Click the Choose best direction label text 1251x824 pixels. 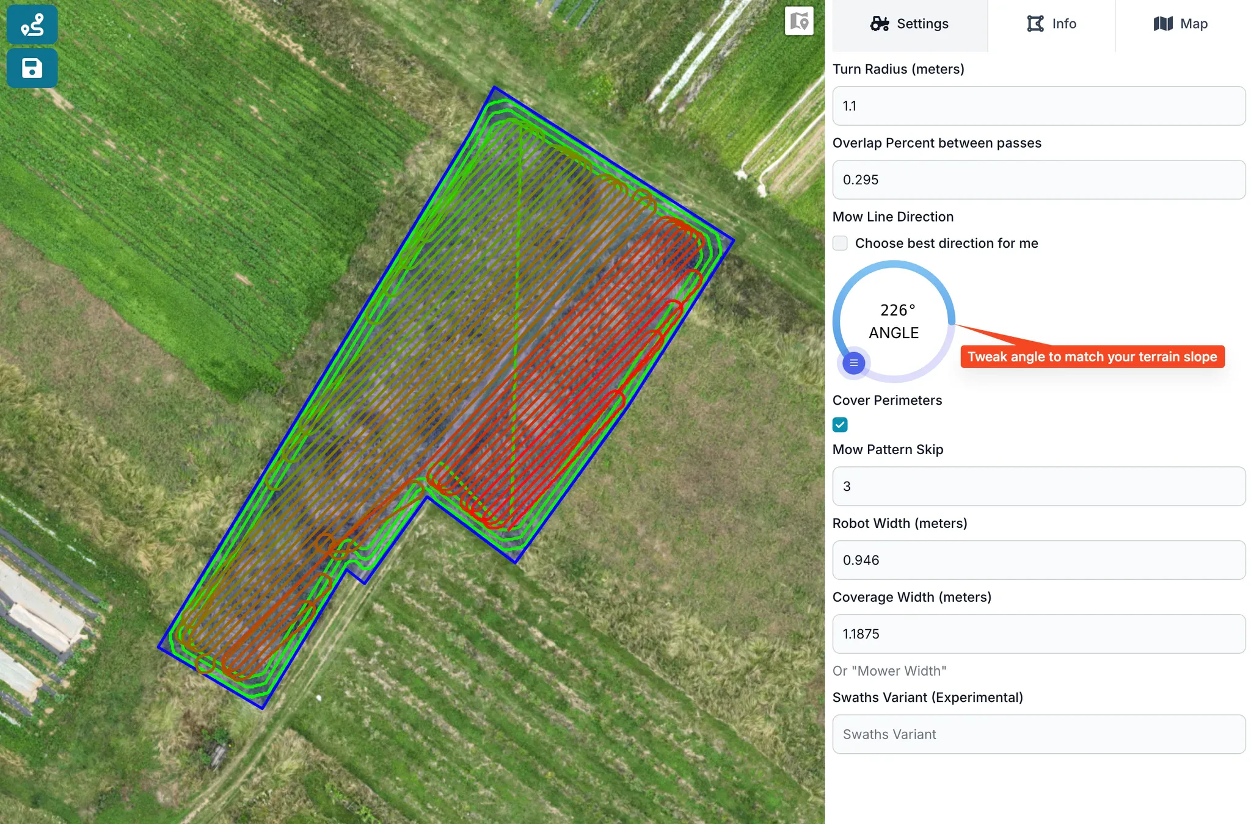[946, 243]
